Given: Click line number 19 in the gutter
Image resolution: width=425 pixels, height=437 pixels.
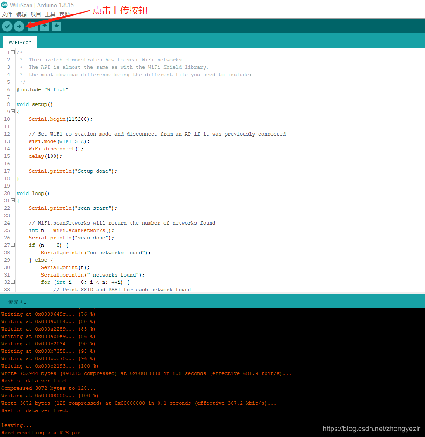Looking at the screenshot, I should point(7,186).
